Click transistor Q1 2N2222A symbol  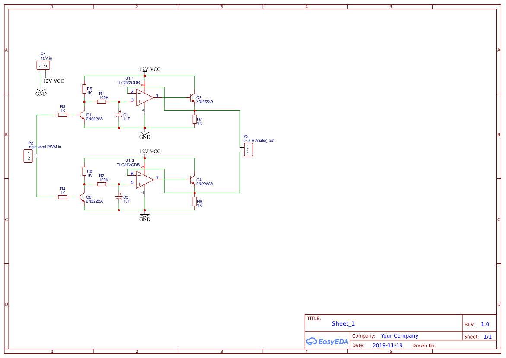(x=82, y=116)
